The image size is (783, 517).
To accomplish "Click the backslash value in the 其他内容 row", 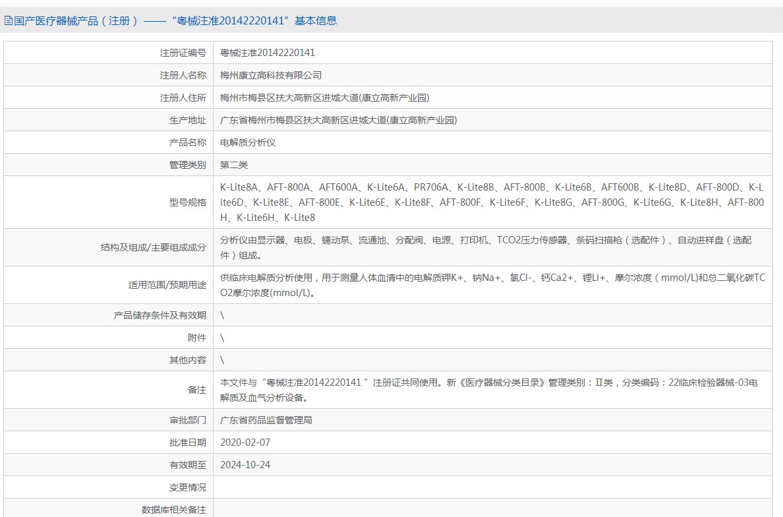I will coord(222,360).
